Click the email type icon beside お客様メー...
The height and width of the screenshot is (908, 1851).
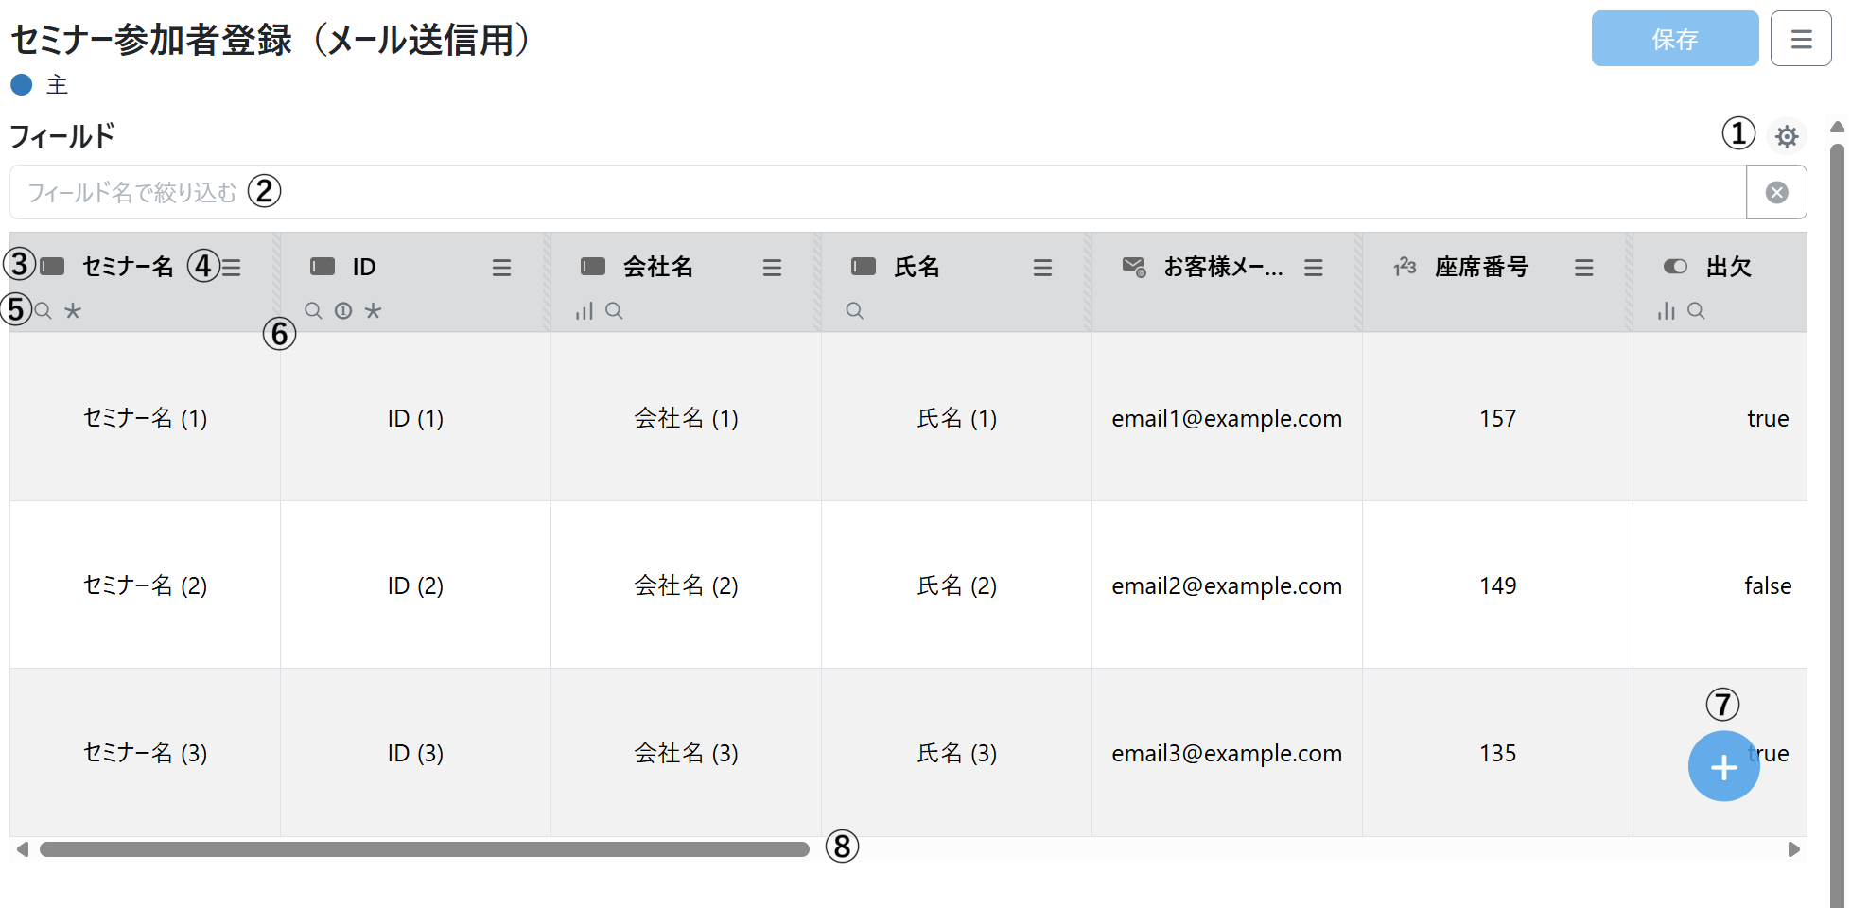(1133, 268)
